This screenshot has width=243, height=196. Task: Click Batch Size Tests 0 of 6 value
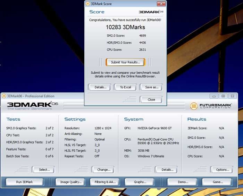point(49,156)
